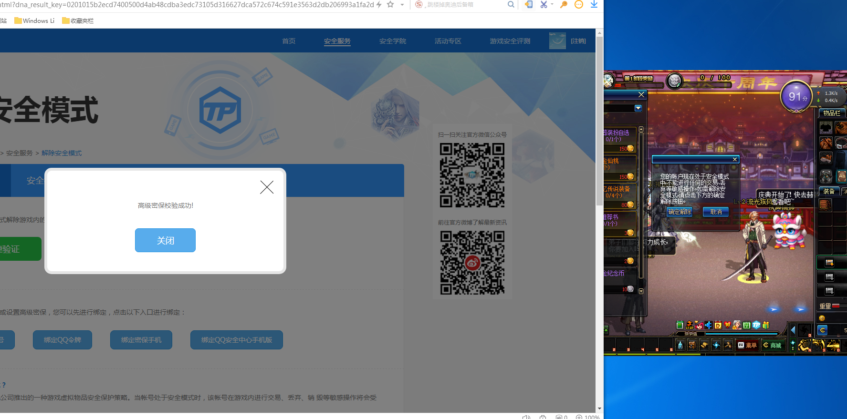Viewport: 847px width, 419px height.
Task: Click the stone mask icon atop the game
Action: [x=674, y=81]
